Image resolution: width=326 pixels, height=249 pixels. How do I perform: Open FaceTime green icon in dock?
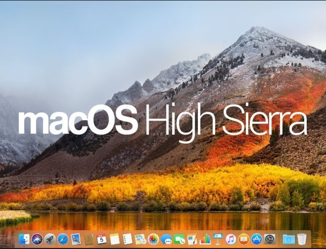[x=179, y=239]
